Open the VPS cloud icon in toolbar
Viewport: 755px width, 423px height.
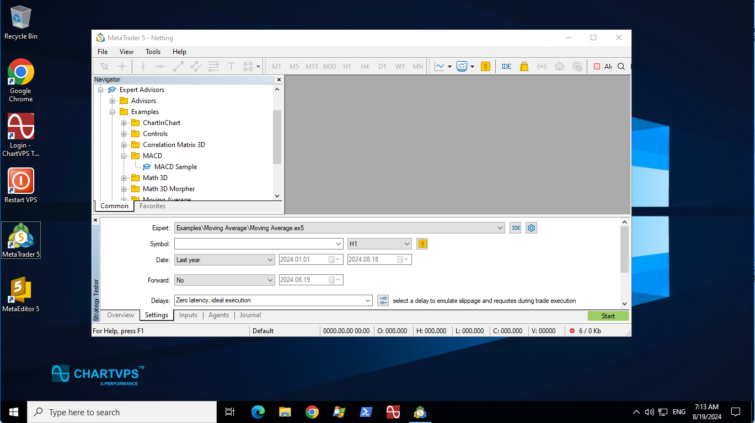point(559,67)
